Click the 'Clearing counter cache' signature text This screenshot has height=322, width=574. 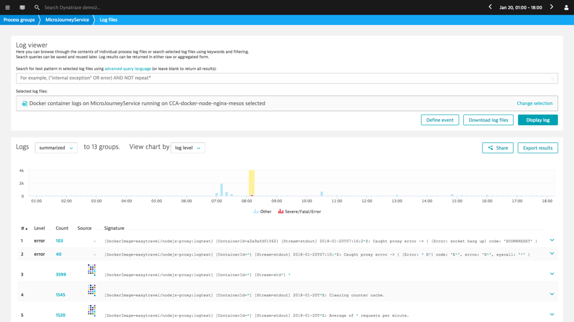[x=244, y=296]
